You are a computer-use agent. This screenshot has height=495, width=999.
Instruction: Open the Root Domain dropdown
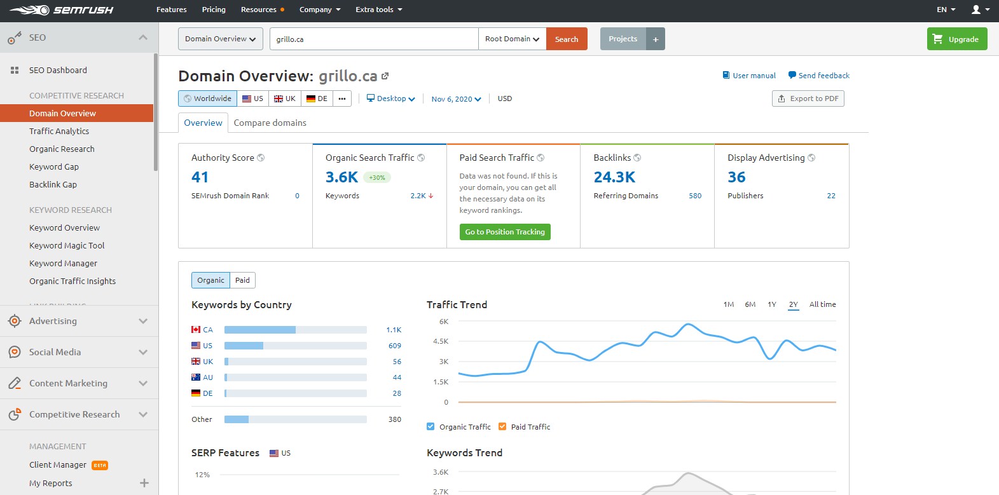click(513, 39)
